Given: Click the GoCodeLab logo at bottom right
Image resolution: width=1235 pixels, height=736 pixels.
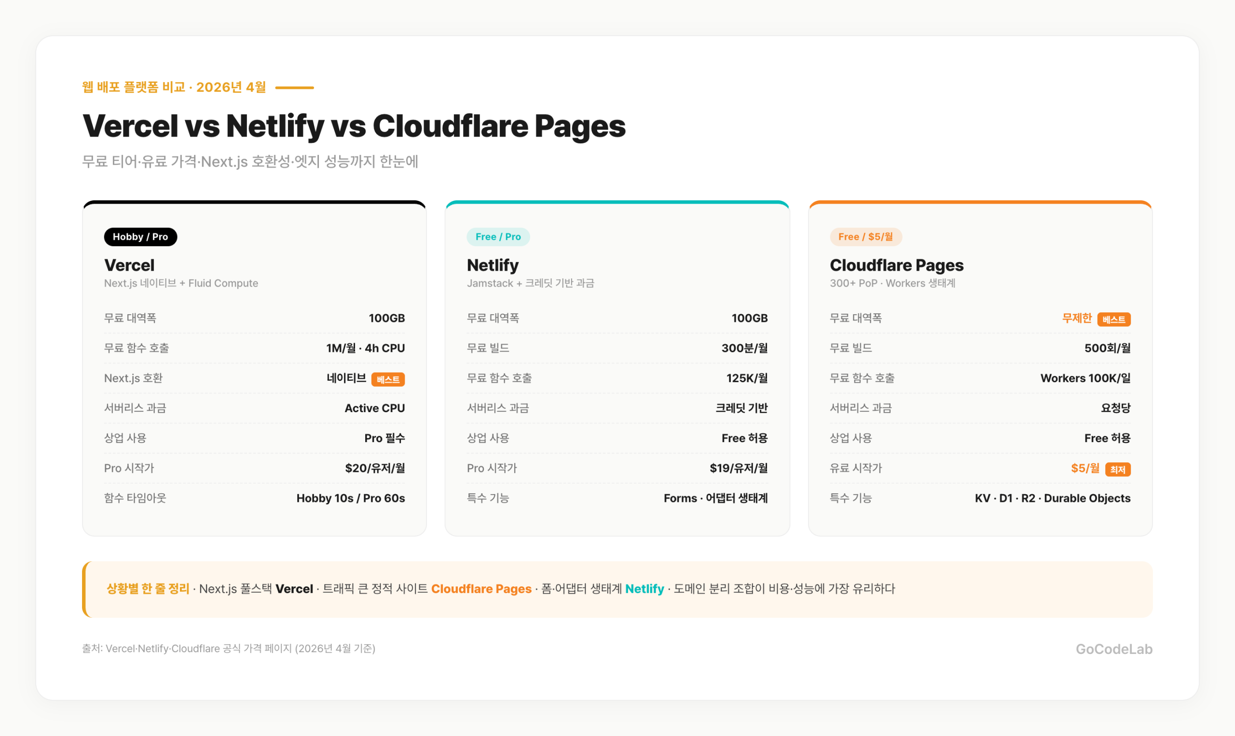Looking at the screenshot, I should pyautogui.click(x=1114, y=649).
